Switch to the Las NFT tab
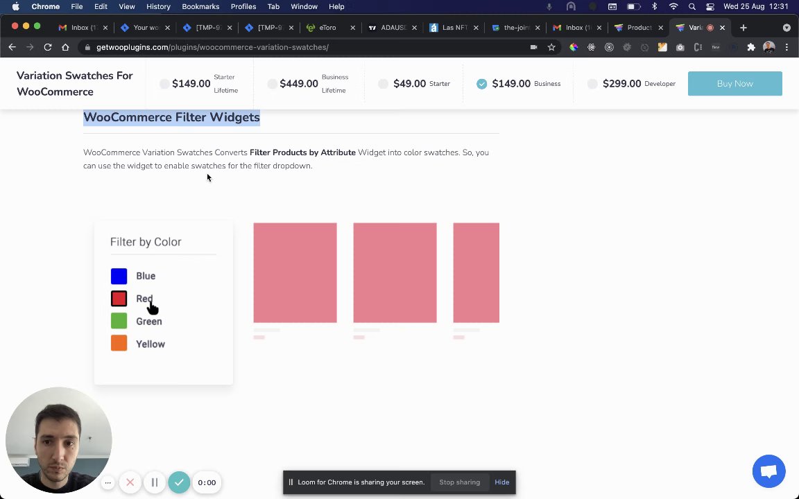This screenshot has width=799, height=499. click(454, 28)
